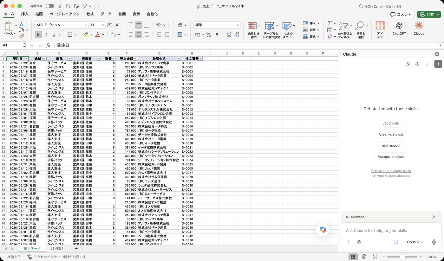Increase the cell indent
Screen dimensions: 444x261
pyautogui.click(x=167, y=35)
